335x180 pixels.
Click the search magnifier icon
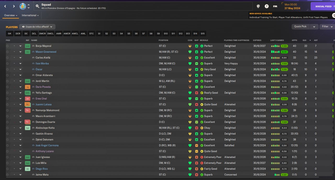[x=37, y=6]
